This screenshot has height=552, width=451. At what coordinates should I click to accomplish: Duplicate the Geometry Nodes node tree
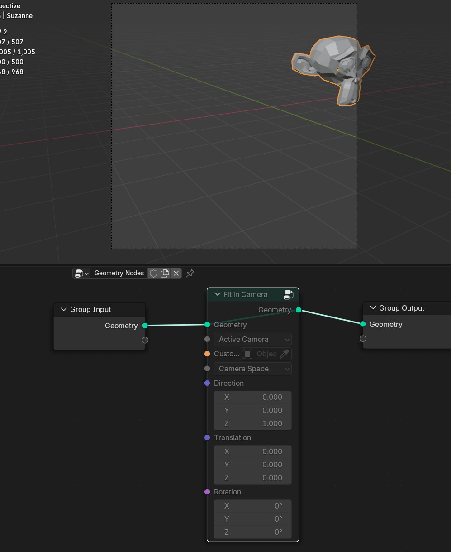point(165,273)
